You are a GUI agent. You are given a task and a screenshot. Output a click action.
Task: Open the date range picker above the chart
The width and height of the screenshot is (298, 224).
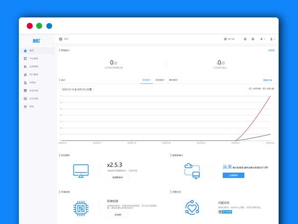click(x=77, y=89)
